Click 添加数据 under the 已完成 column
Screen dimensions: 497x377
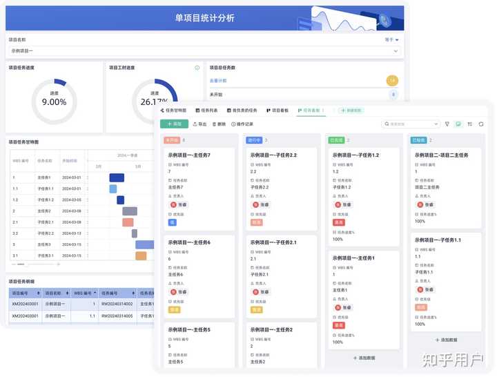364,358
